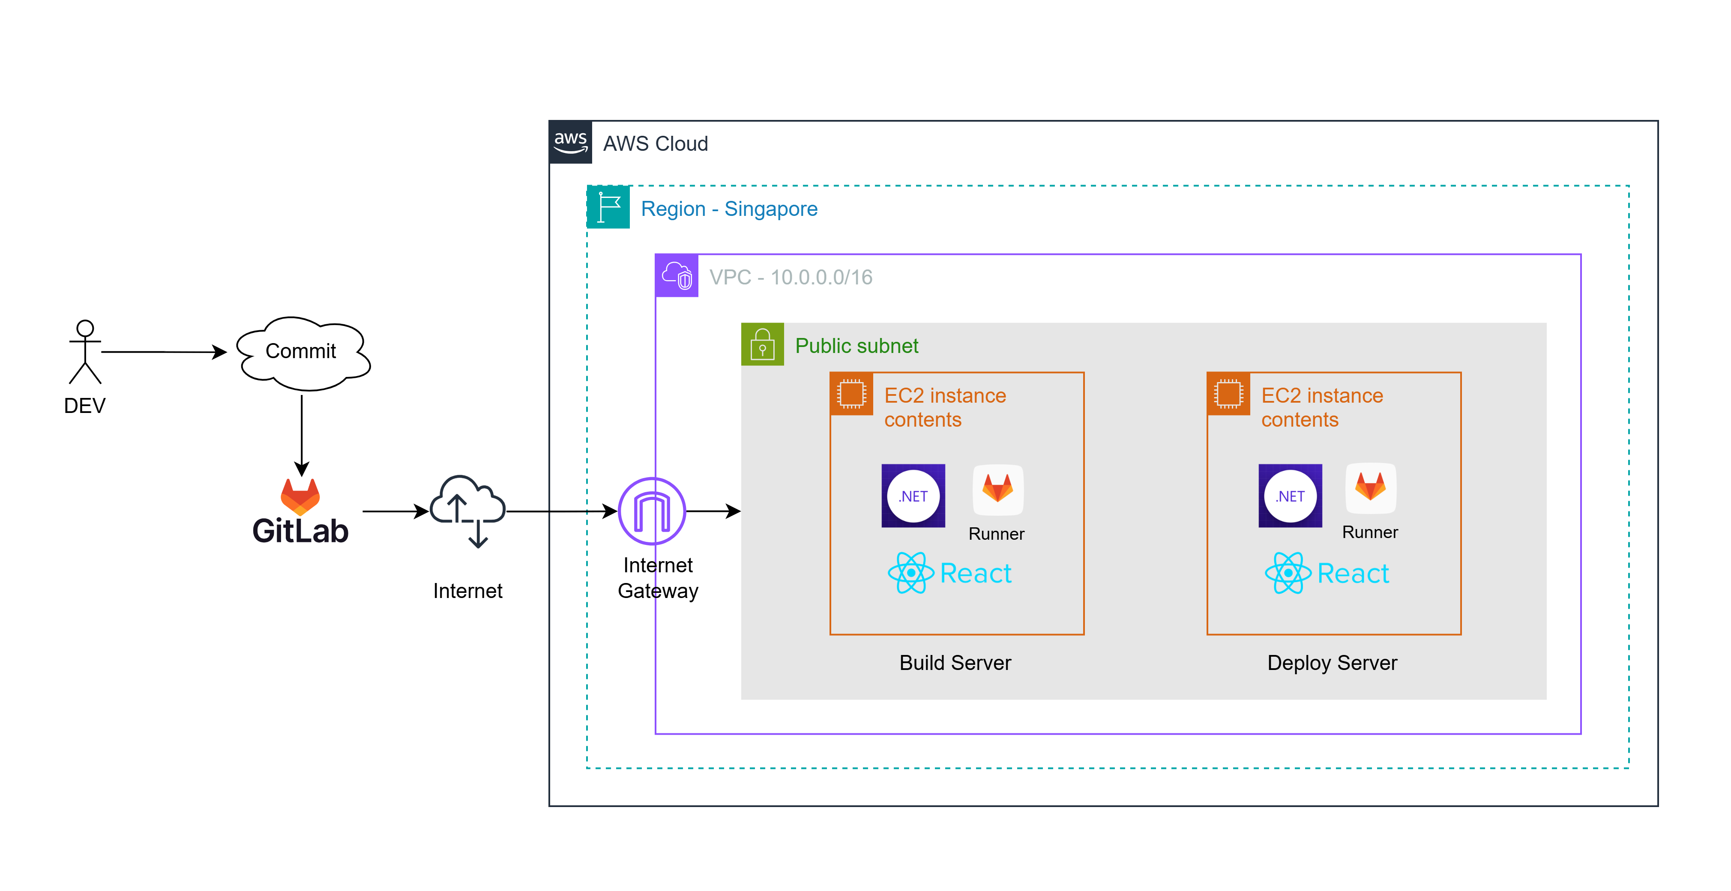Screen dimensions: 1731x891
Task: Click the 'Region - Singapore' label
Action: pyautogui.click(x=729, y=209)
